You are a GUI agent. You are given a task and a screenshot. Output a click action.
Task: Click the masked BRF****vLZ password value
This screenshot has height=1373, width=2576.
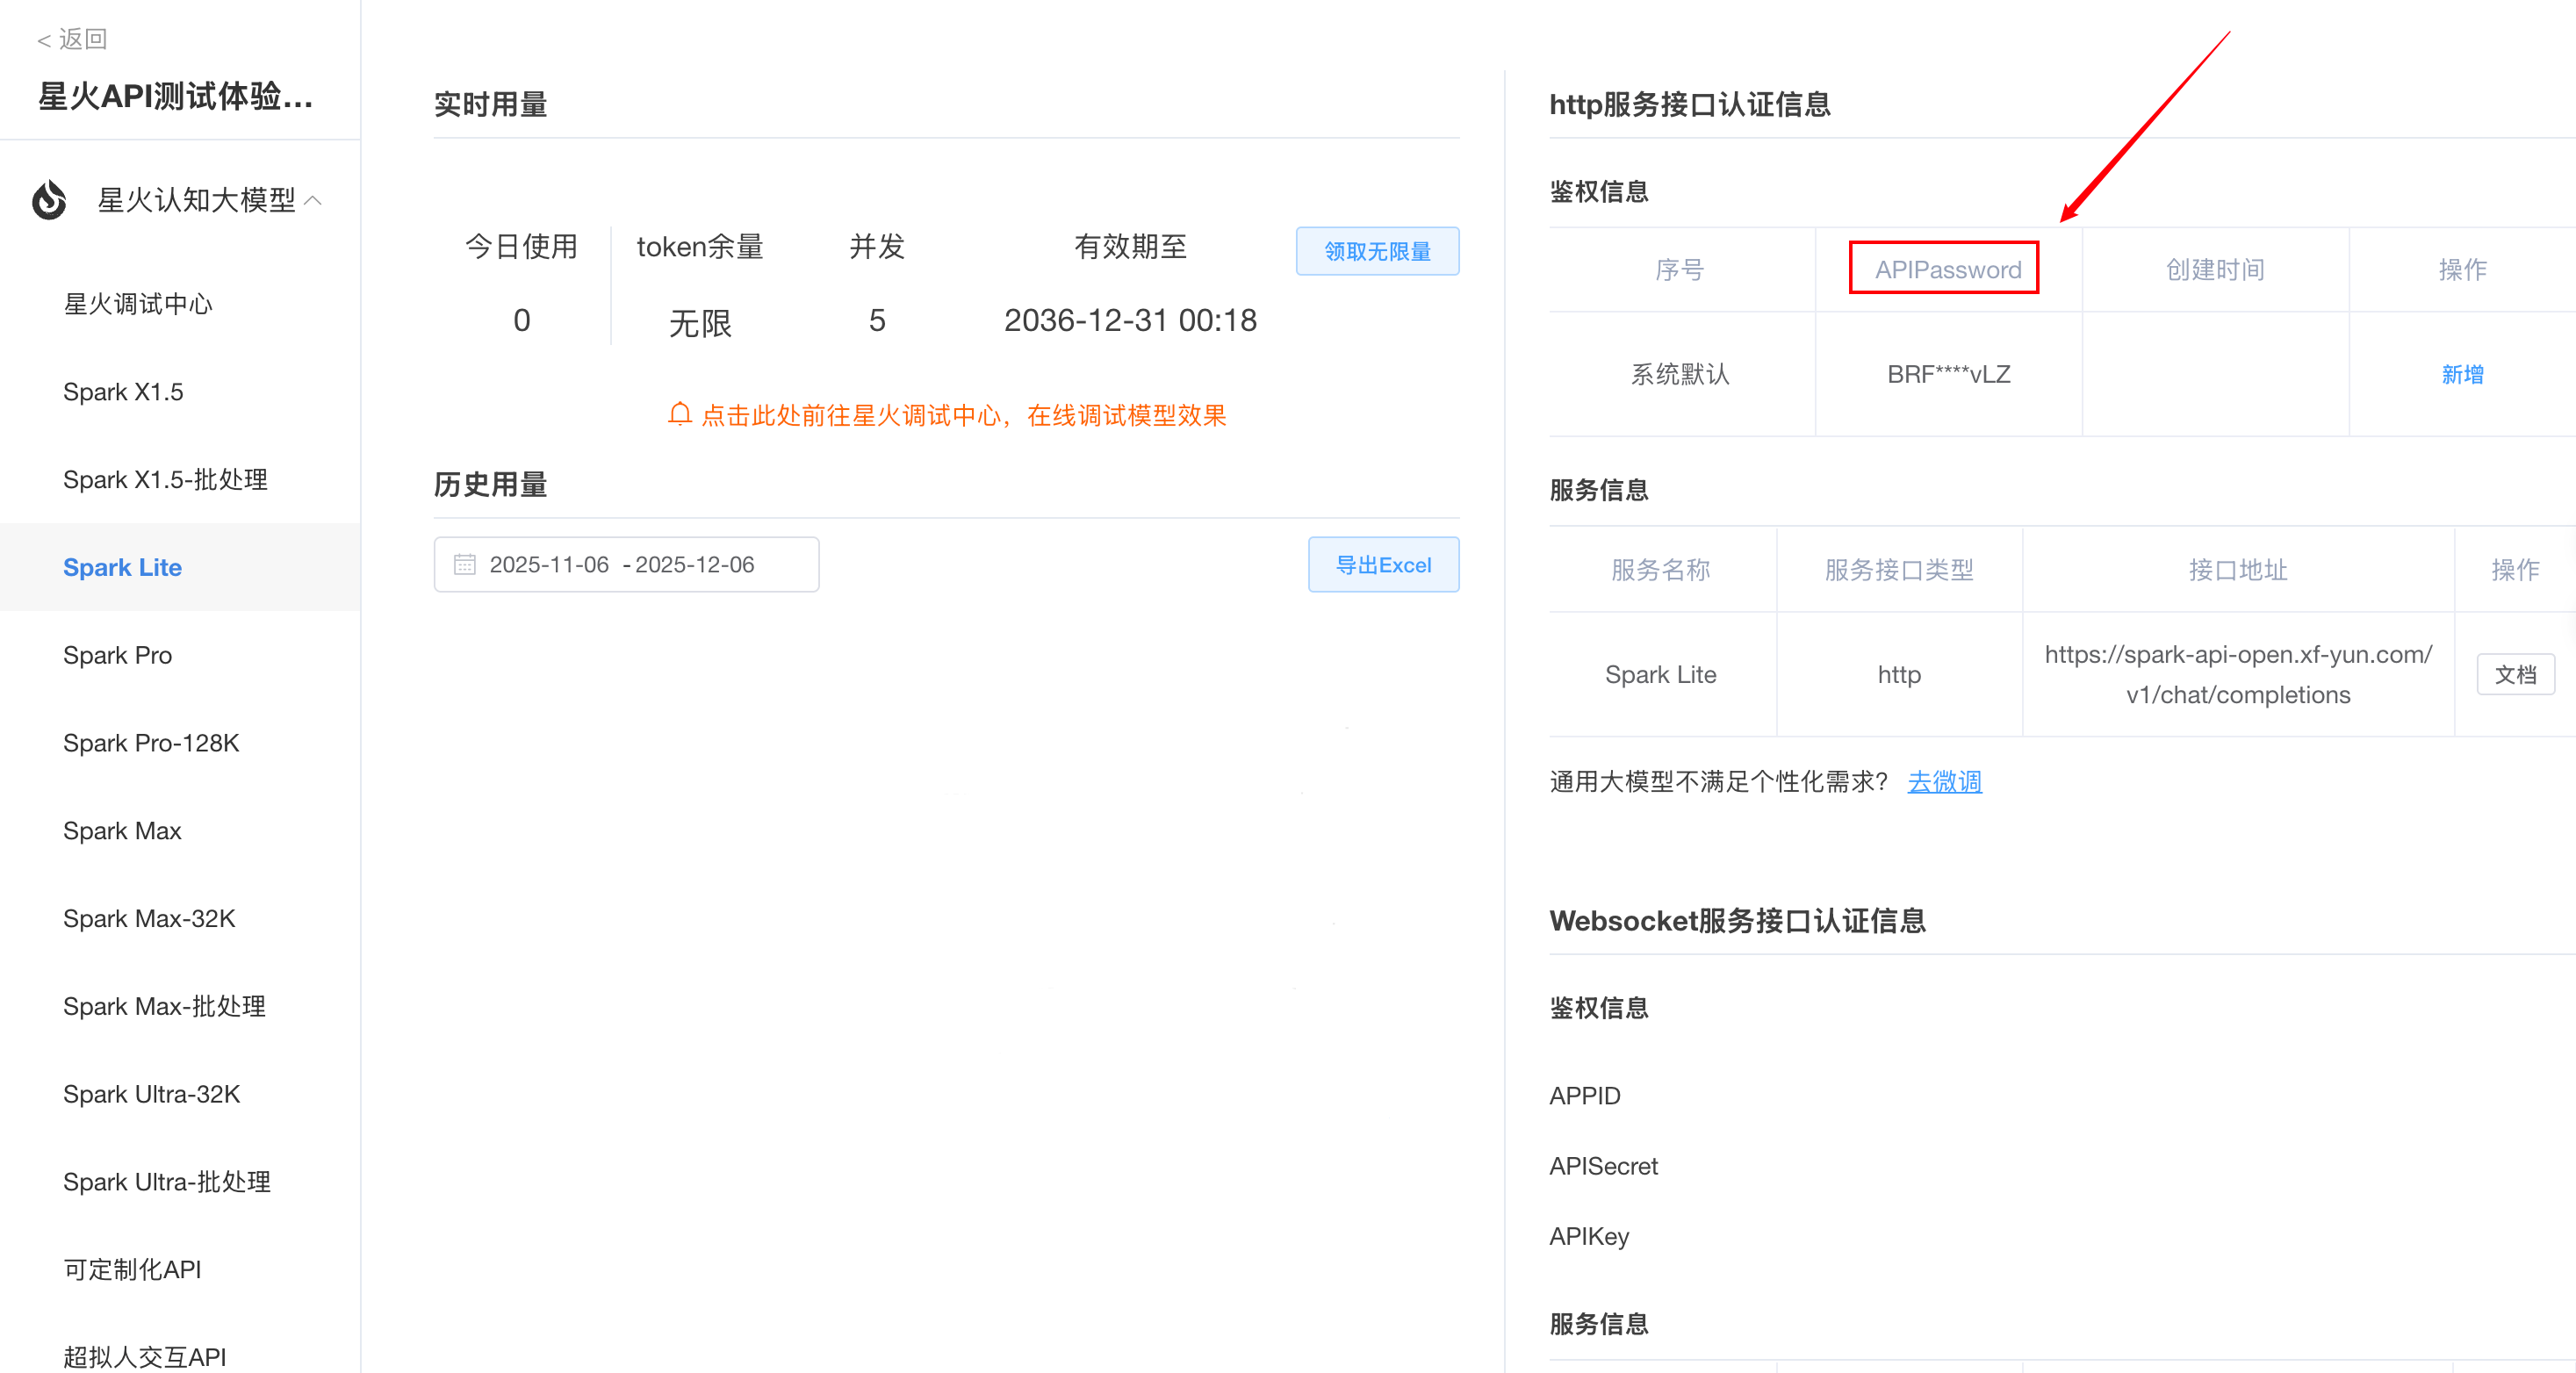(1948, 374)
